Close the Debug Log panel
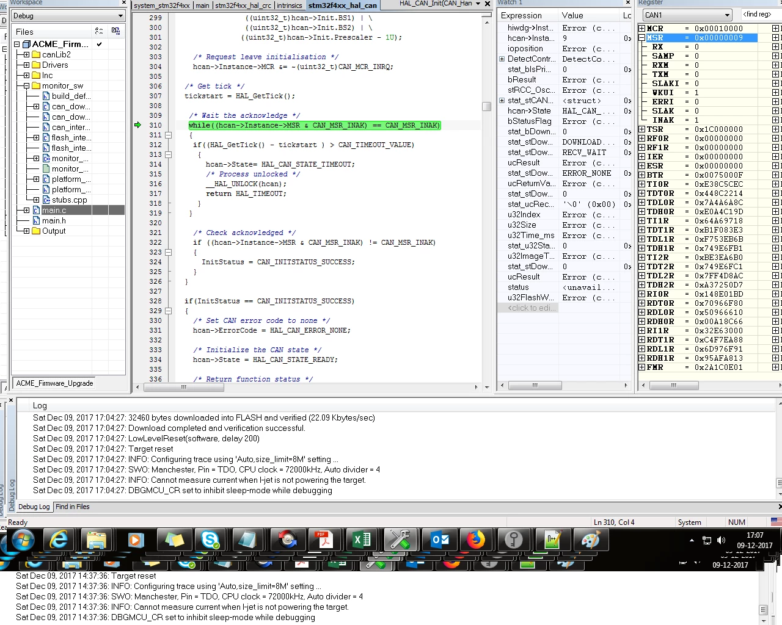 [11, 400]
